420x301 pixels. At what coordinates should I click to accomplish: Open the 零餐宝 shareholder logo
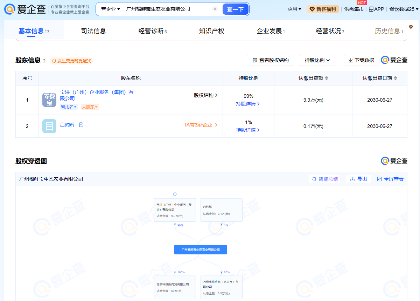tap(49, 100)
